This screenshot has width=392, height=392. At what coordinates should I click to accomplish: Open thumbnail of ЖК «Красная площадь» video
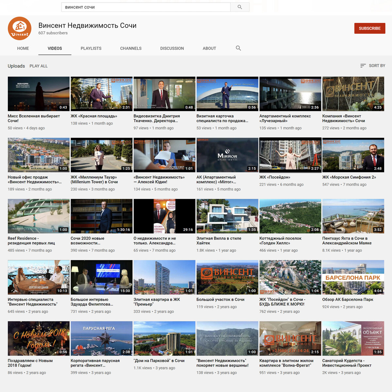102,94
